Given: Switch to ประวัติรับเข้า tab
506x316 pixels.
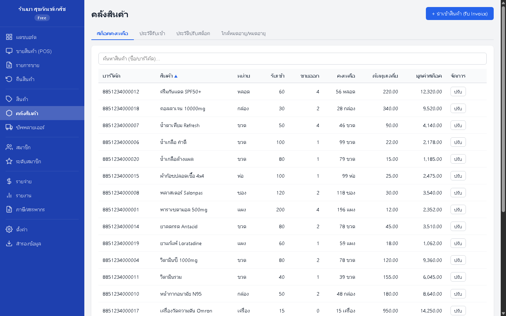Looking at the screenshot, I should click(152, 33).
